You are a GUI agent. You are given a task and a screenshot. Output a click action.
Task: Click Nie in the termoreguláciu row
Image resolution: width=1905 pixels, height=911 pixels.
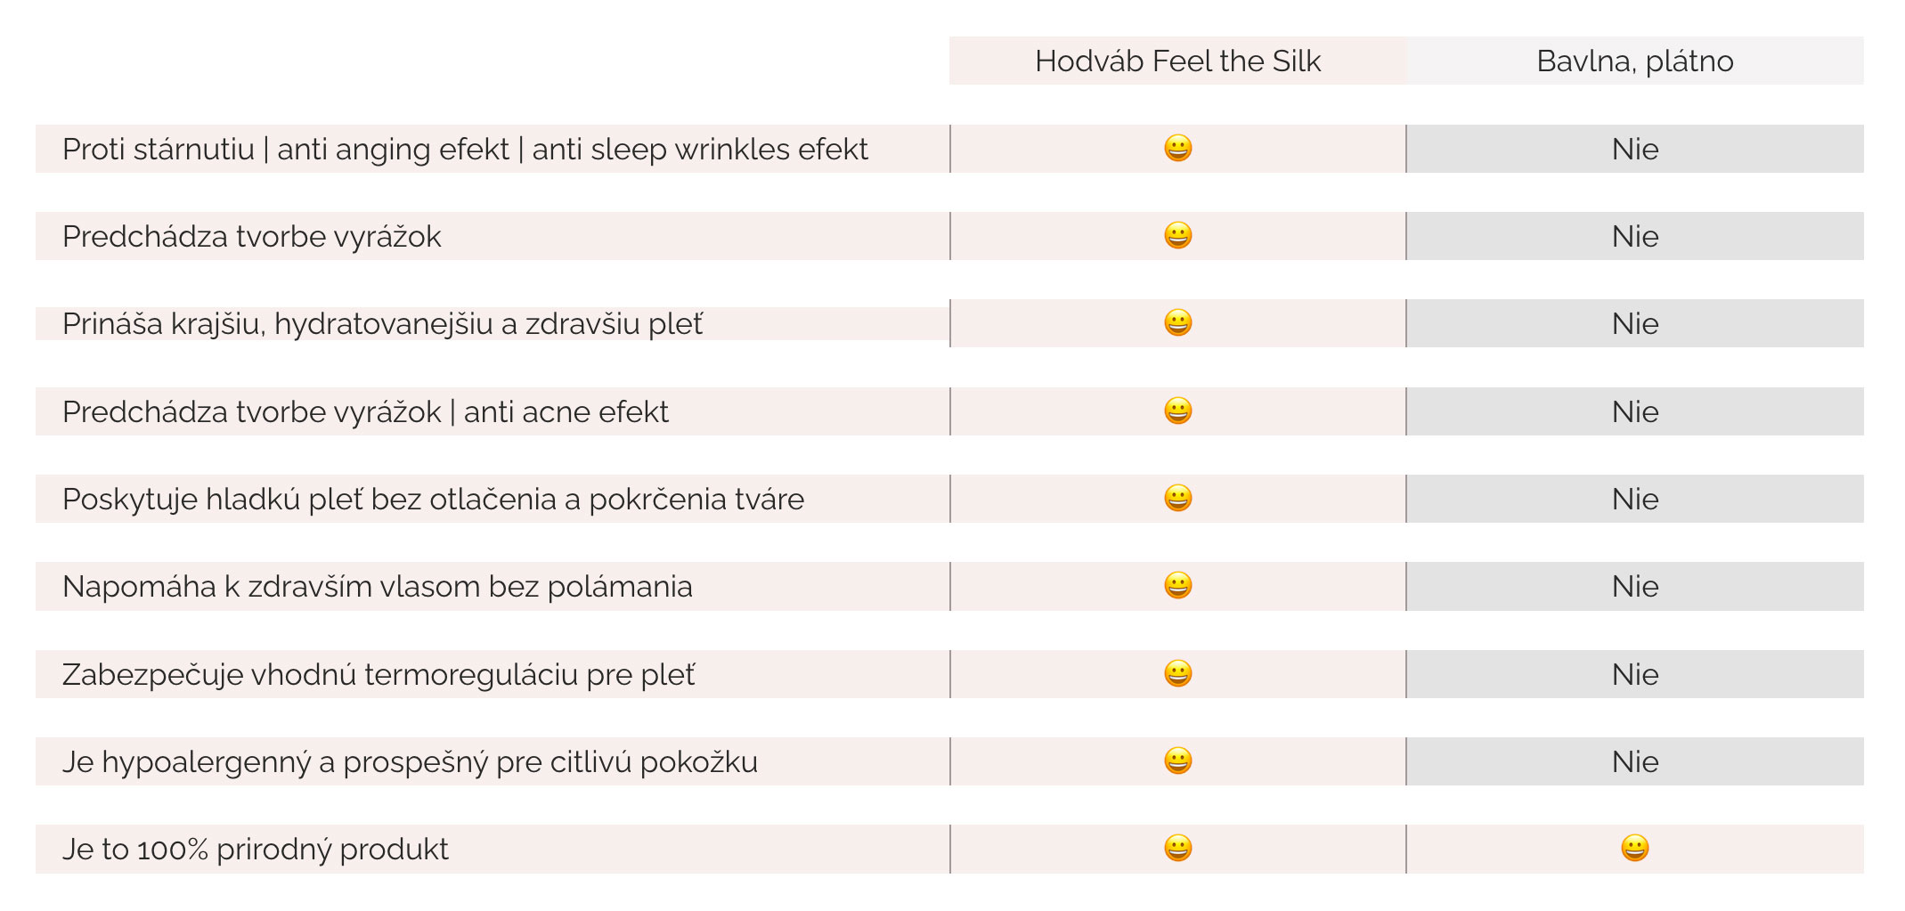click(x=1635, y=674)
